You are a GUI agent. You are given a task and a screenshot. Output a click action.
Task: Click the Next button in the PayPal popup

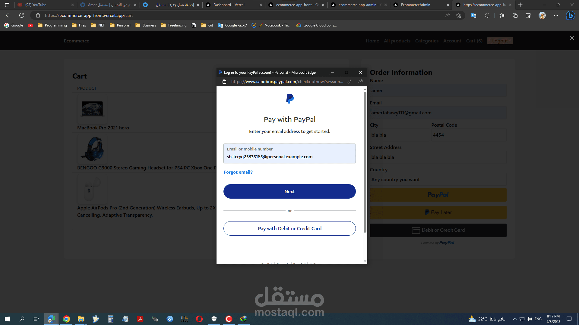click(x=289, y=191)
